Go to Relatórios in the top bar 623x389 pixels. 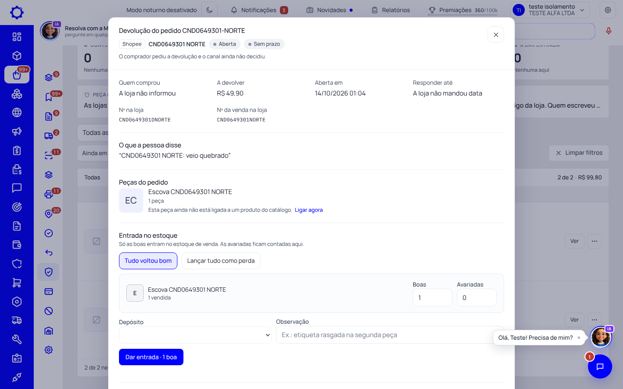(x=391, y=10)
